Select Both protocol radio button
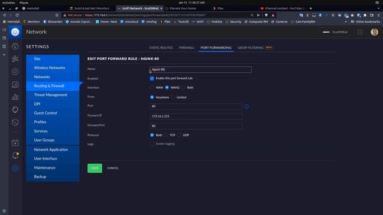 (x=152, y=135)
